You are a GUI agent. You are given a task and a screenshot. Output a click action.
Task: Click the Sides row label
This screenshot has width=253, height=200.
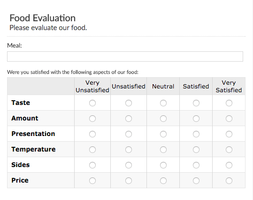[21, 165]
